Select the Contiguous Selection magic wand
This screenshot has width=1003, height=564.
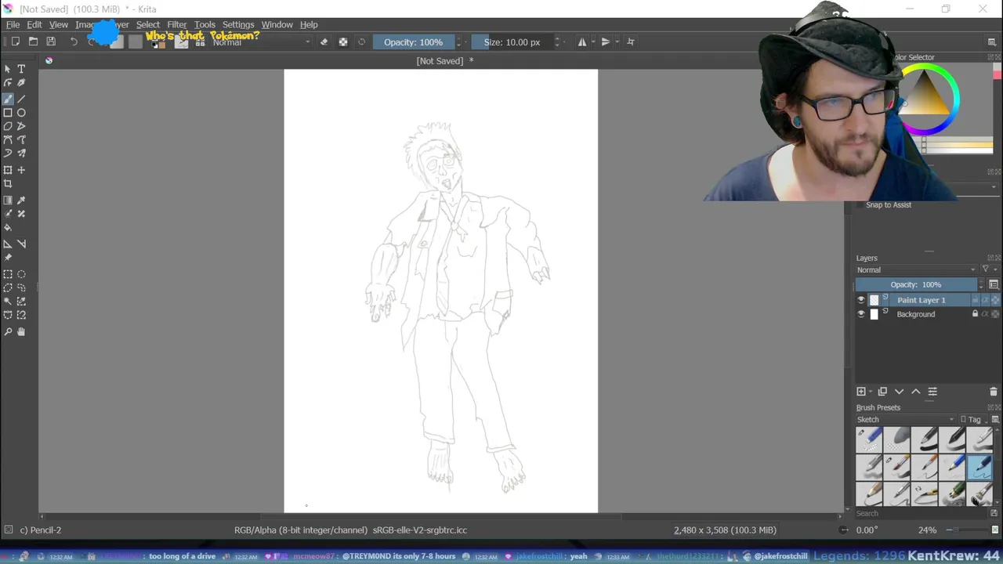(x=8, y=301)
